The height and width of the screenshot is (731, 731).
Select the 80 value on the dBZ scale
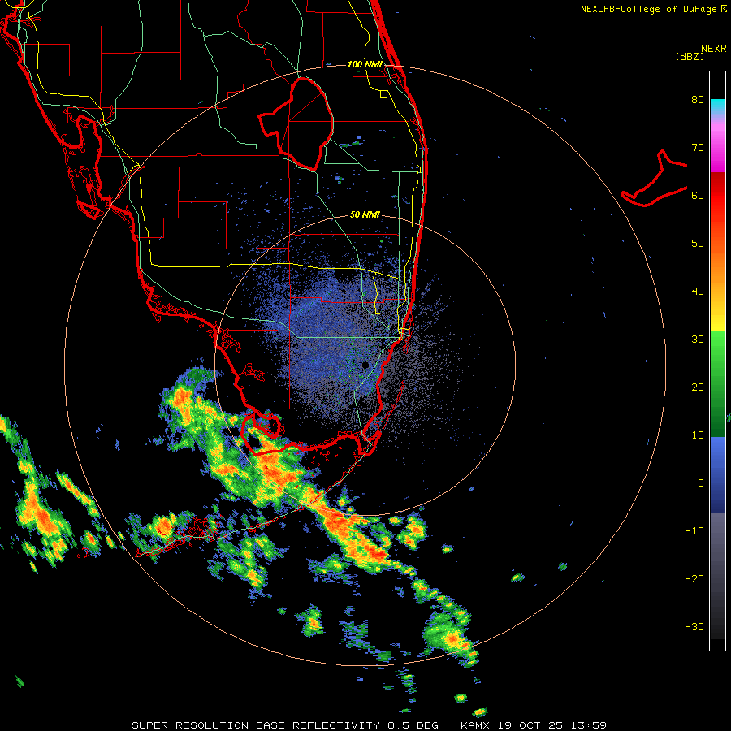[698, 100]
